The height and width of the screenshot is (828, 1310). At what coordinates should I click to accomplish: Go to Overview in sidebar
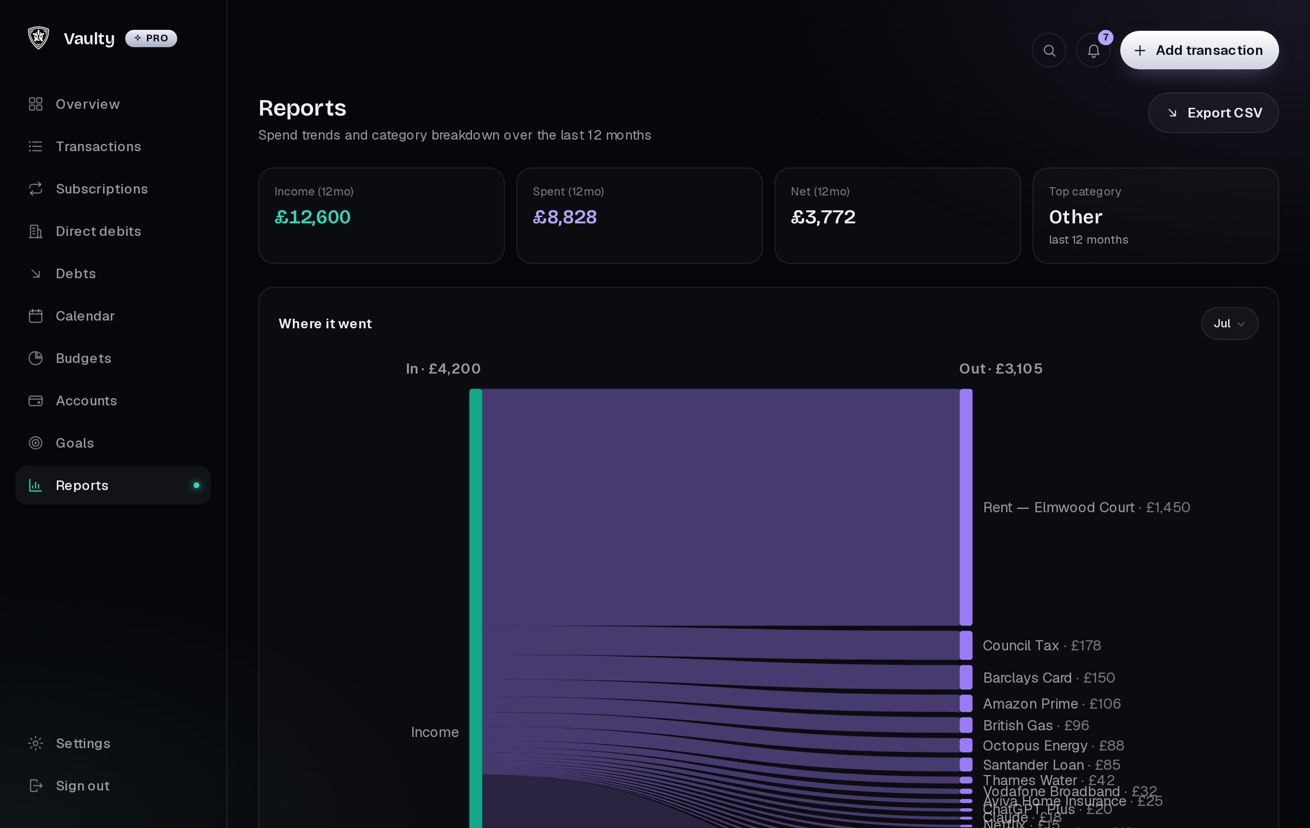point(88,104)
